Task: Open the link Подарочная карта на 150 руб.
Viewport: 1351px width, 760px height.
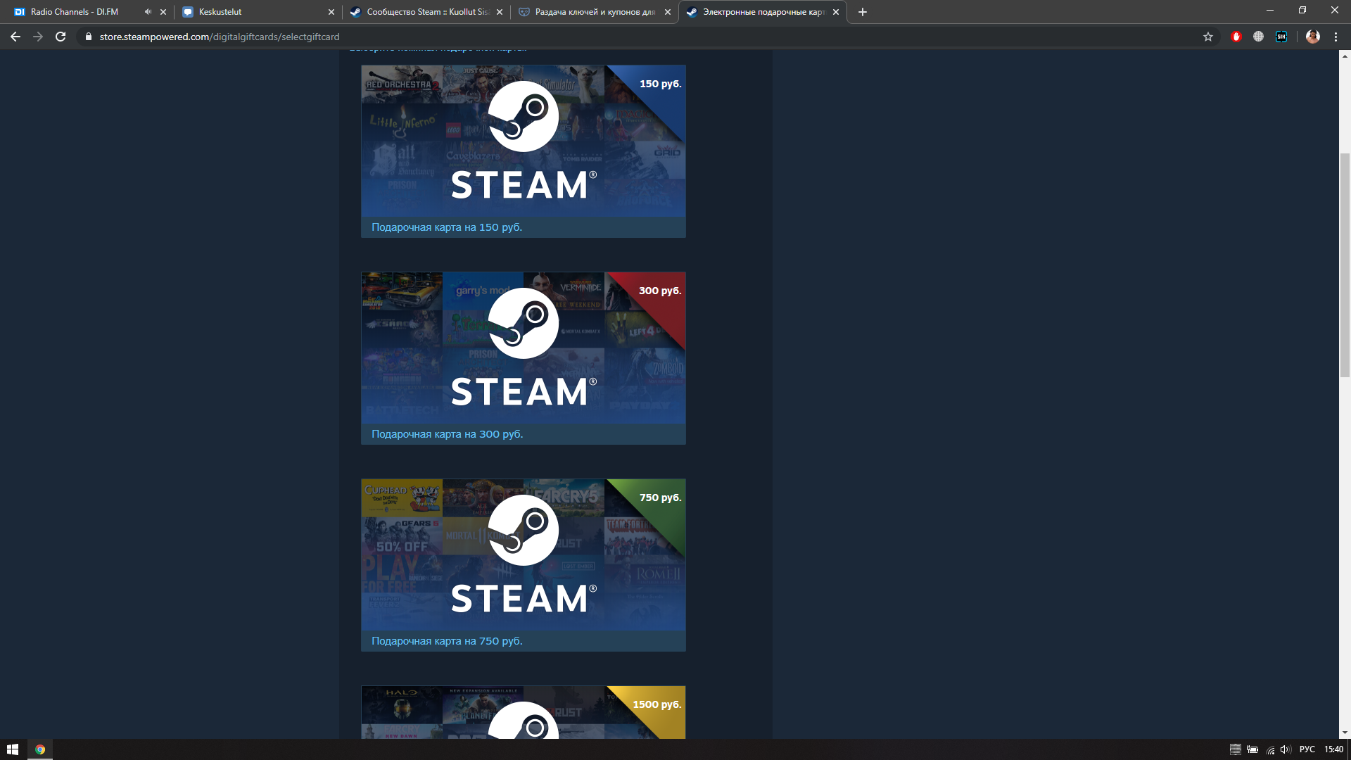Action: pyautogui.click(x=447, y=227)
